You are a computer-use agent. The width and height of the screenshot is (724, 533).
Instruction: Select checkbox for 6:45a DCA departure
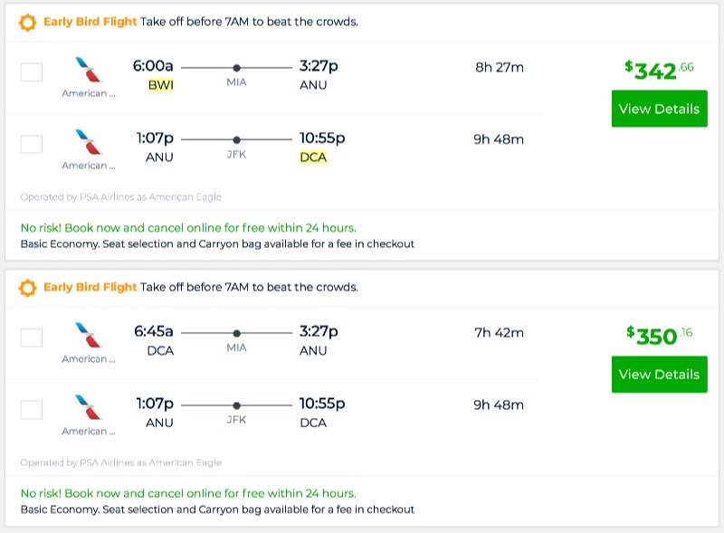[x=32, y=338]
